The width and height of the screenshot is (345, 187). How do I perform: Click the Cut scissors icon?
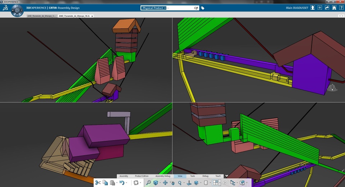(98, 183)
